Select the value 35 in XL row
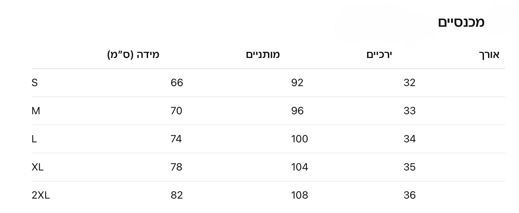Image resolution: width=519 pixels, height=213 pixels. tap(409, 167)
